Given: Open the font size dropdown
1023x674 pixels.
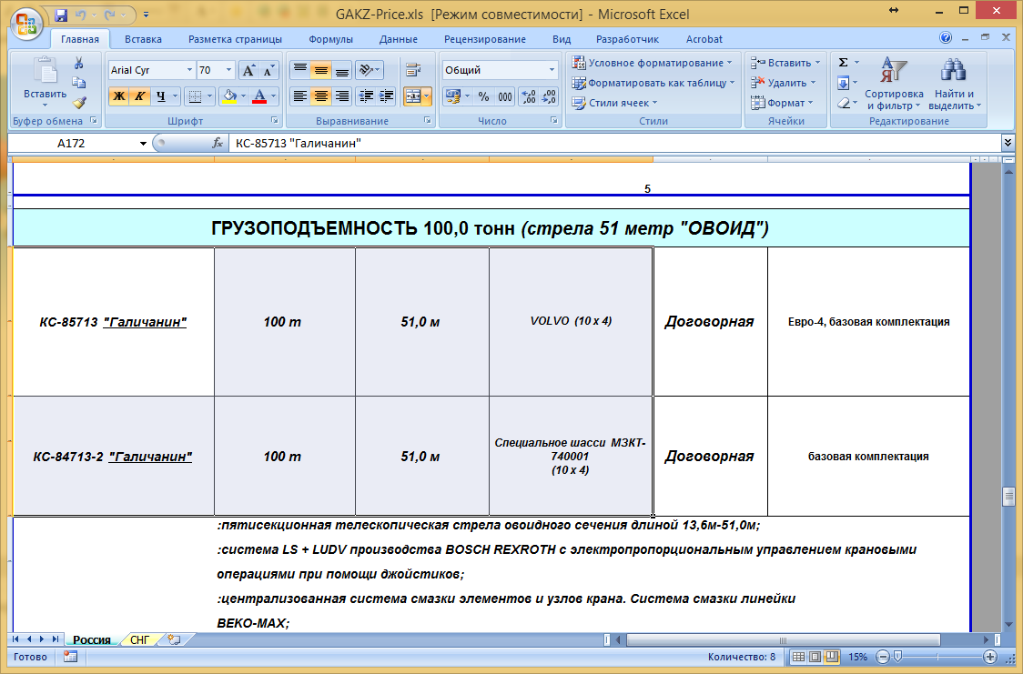Looking at the screenshot, I should (228, 70).
